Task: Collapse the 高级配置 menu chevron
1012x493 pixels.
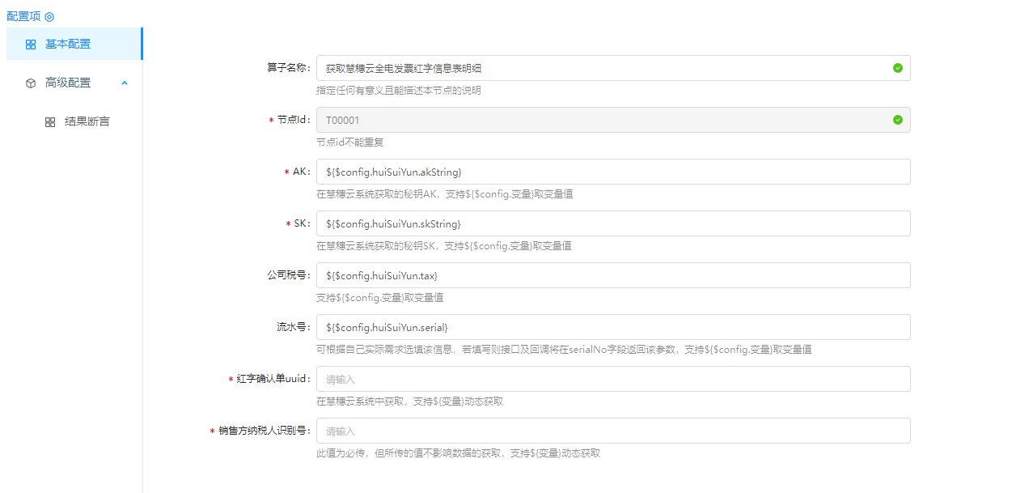Action: coord(125,83)
